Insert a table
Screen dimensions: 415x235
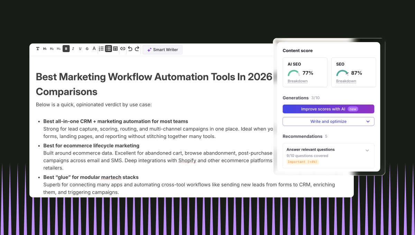[x=116, y=49]
